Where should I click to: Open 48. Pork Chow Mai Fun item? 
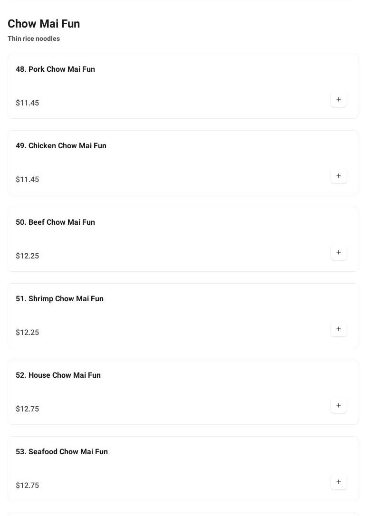tap(55, 69)
